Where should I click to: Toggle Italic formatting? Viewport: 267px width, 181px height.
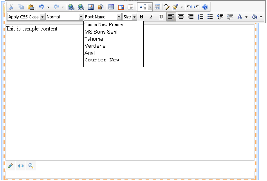pyautogui.click(x=151, y=17)
